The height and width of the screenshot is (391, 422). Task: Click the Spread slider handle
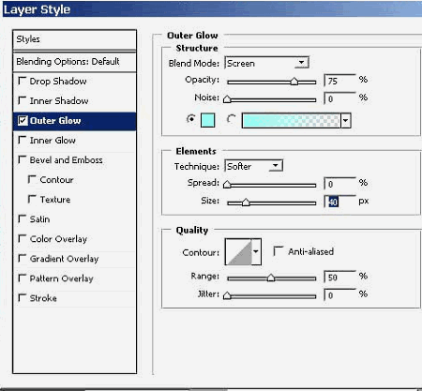[x=227, y=185]
